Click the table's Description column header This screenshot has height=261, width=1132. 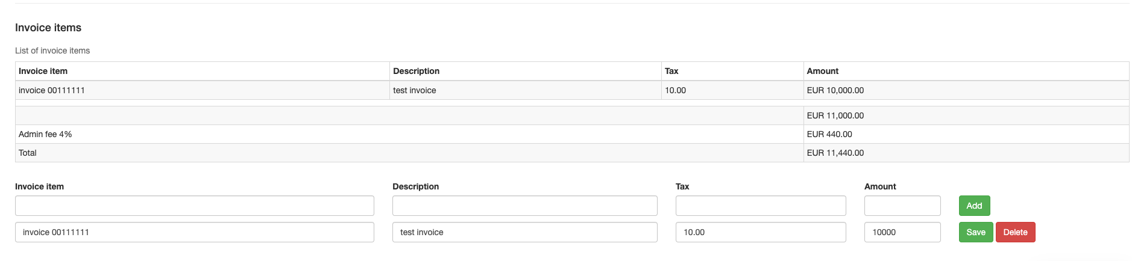[x=417, y=71]
